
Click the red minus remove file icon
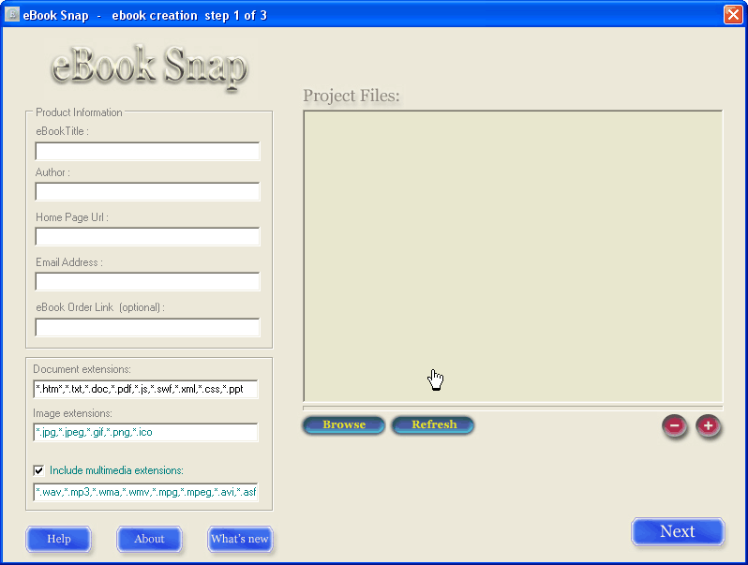[x=674, y=426]
